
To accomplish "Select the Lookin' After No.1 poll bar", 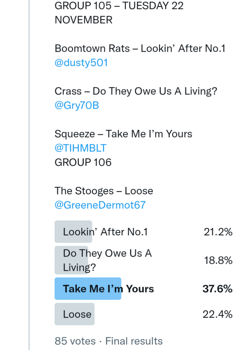I will coord(105,232).
